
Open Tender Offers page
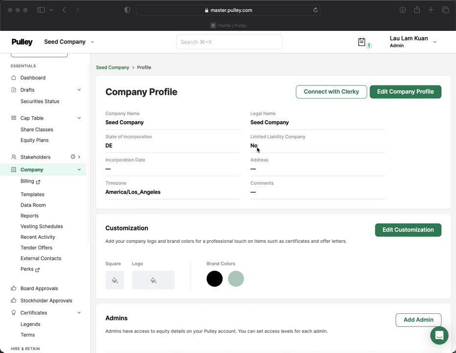(36, 248)
